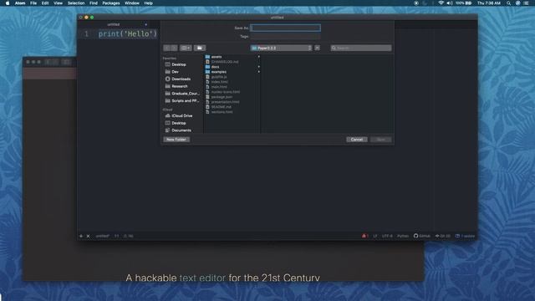This screenshot has width=535, height=301.
Task: Click the disabled Save button
Action: point(381,140)
